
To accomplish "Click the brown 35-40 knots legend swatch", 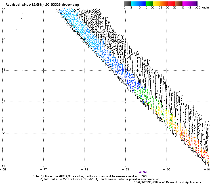I will click(x=179, y=3).
